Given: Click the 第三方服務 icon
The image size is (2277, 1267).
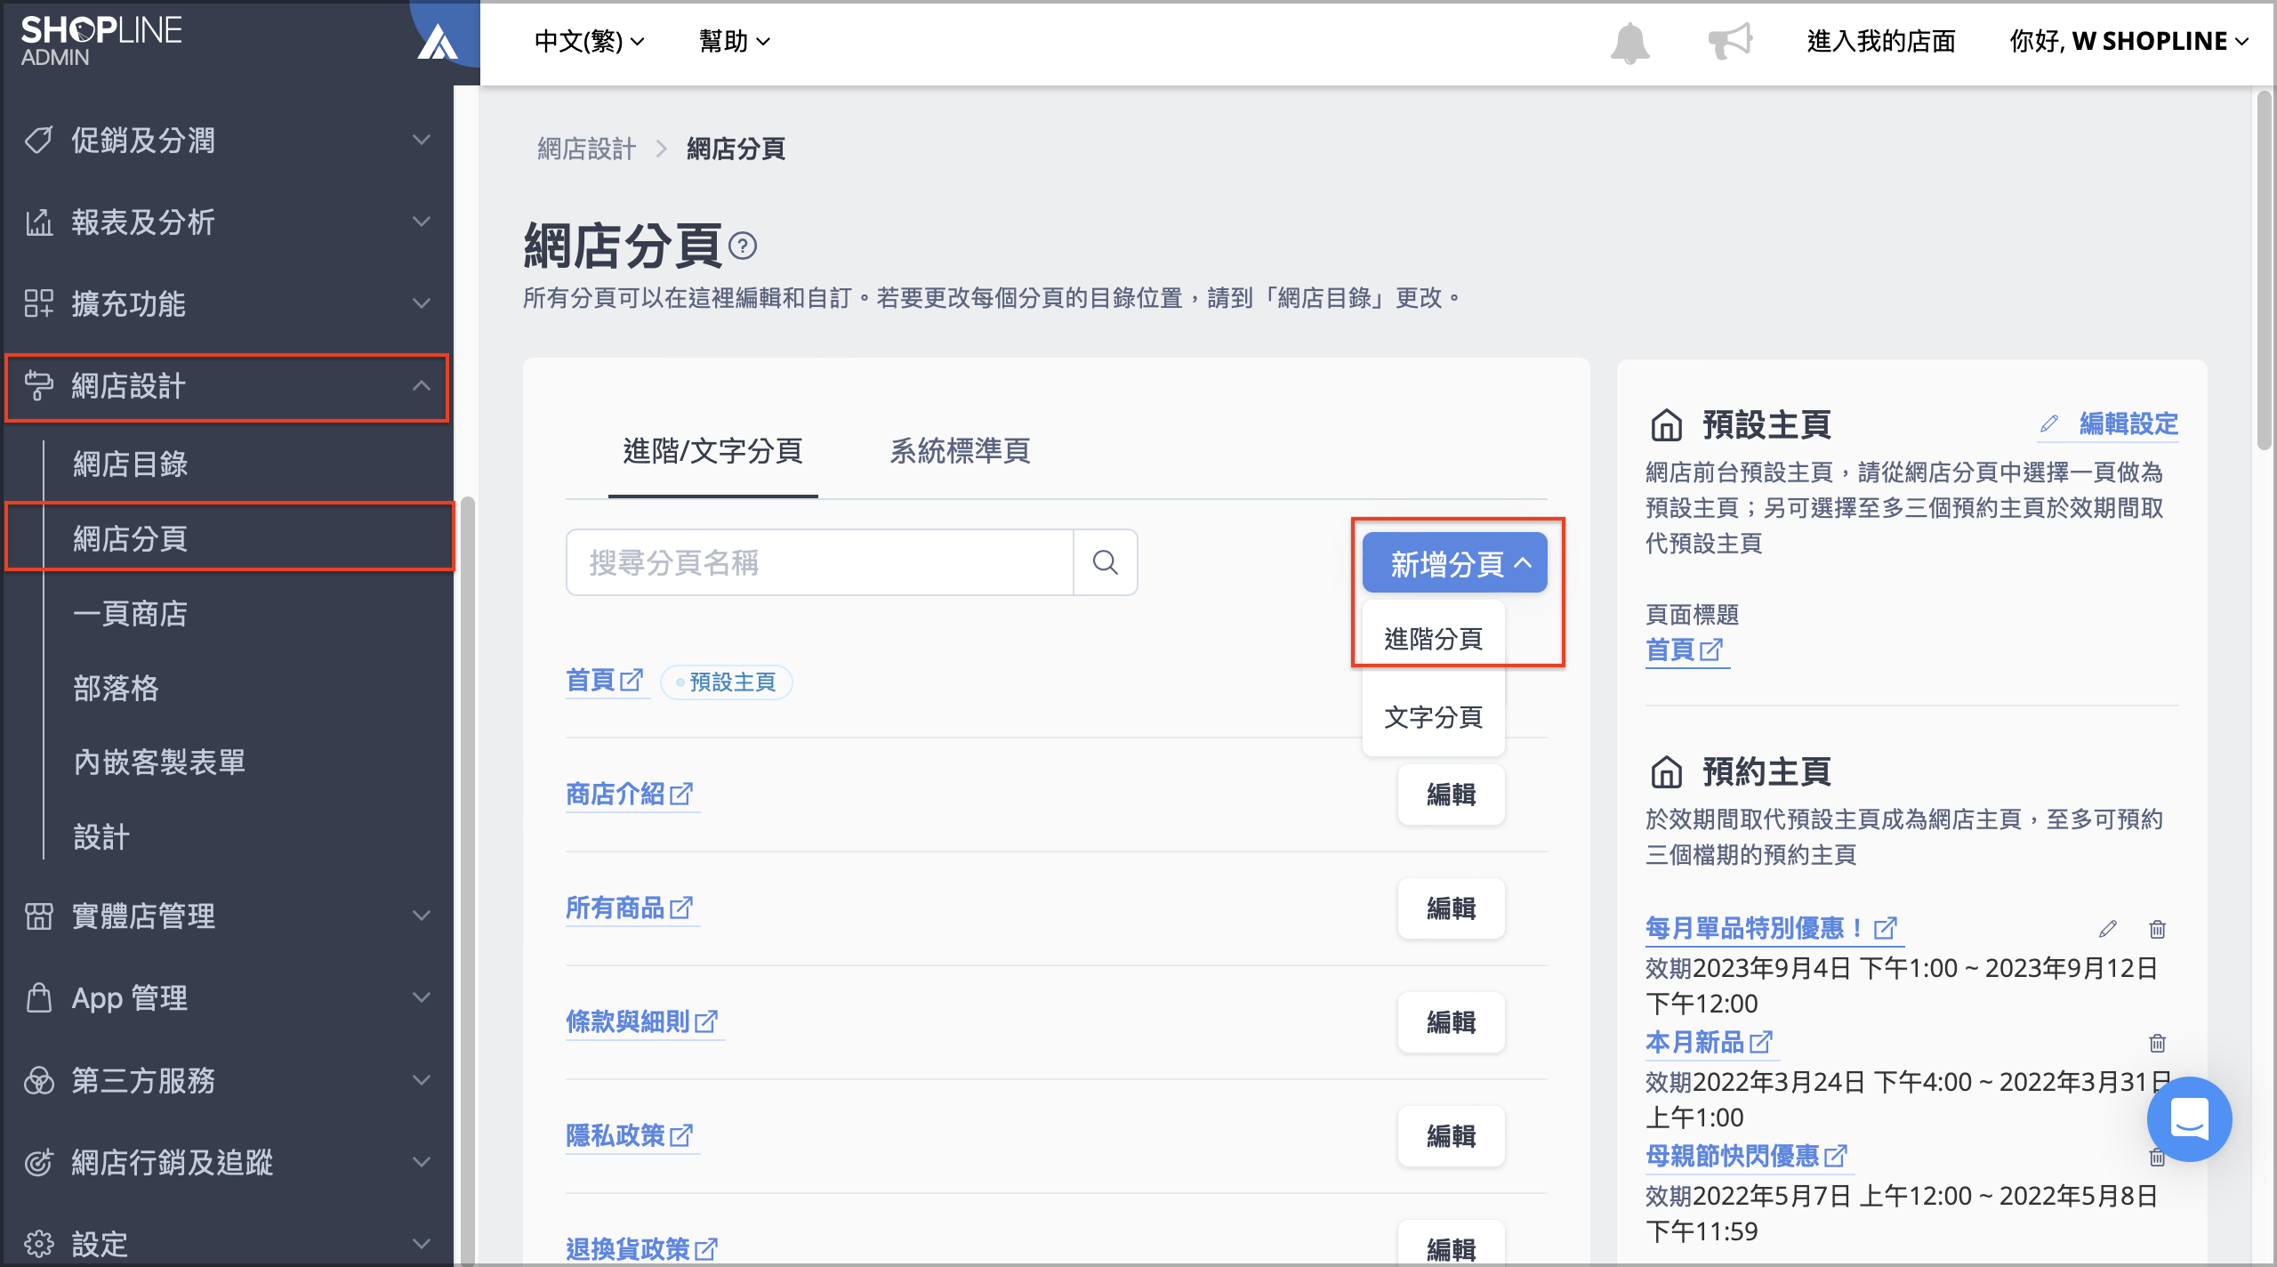Looking at the screenshot, I should pyautogui.click(x=38, y=1080).
